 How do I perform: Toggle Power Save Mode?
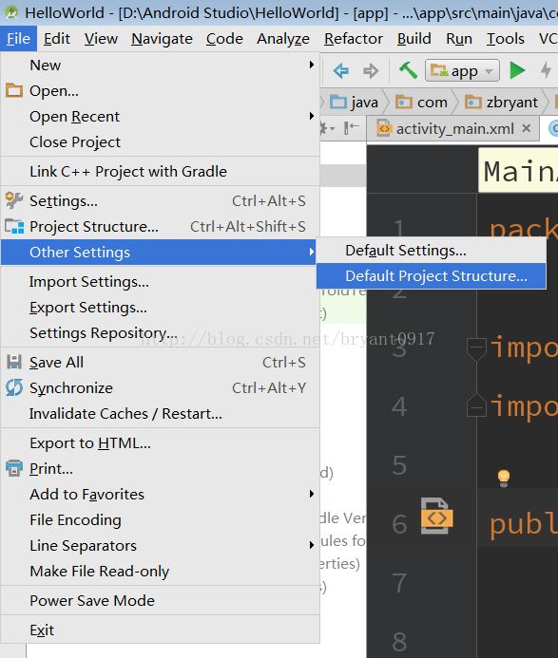[160, 600]
